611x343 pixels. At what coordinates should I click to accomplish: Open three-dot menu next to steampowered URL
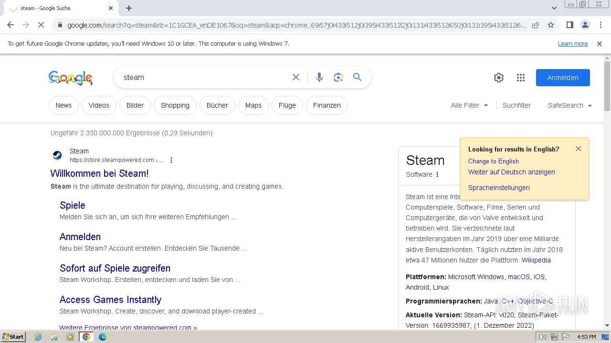click(171, 160)
